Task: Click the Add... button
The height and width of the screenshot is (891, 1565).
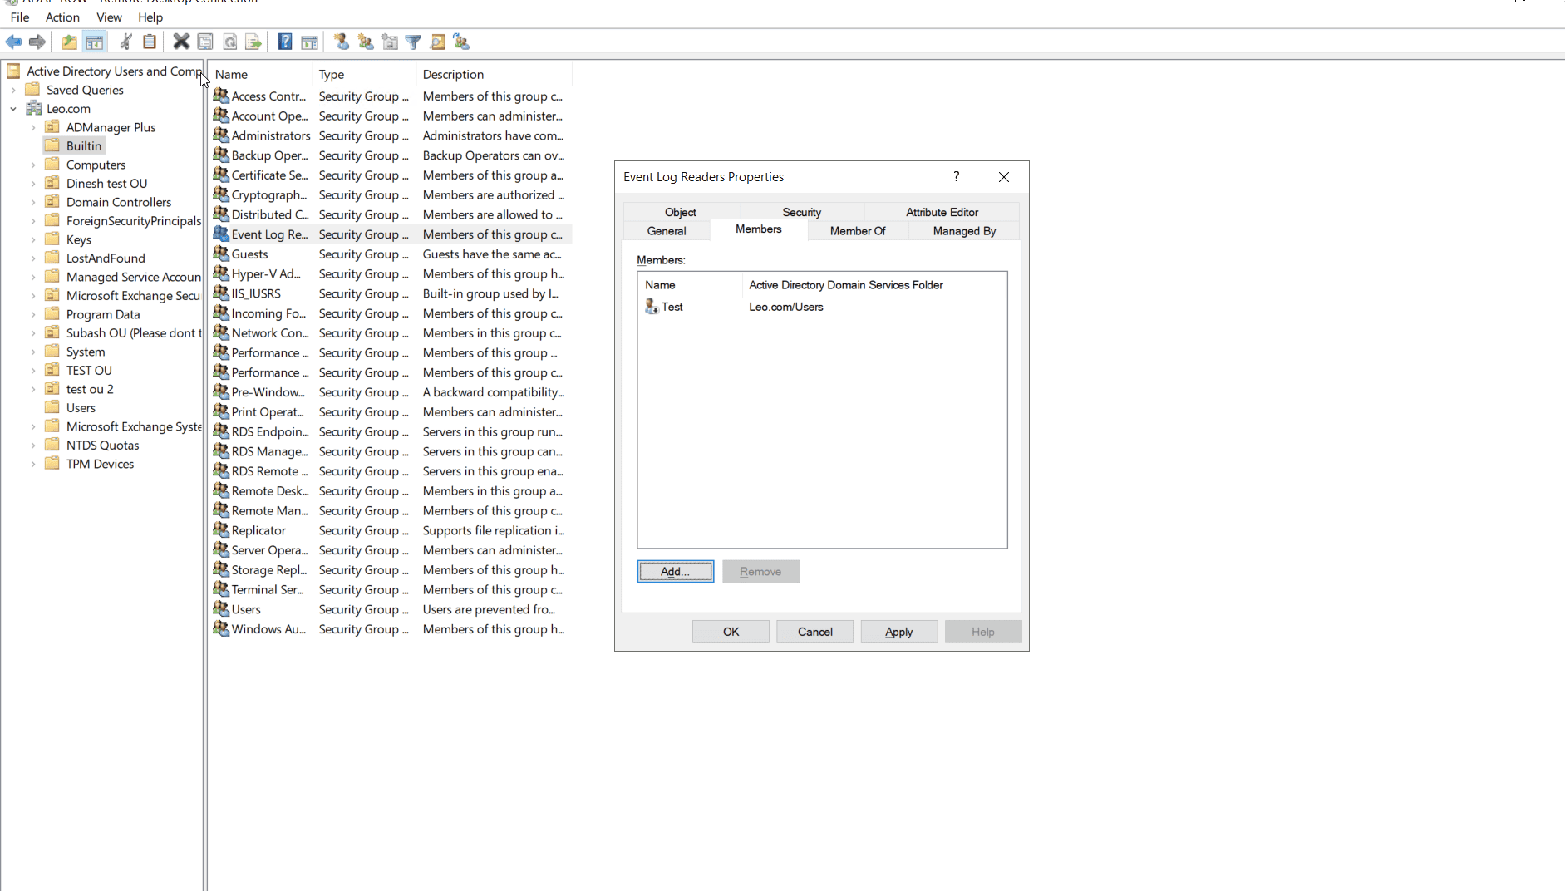Action: point(676,571)
